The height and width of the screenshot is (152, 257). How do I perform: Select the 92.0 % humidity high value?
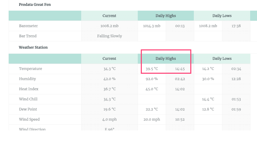pos(152,79)
